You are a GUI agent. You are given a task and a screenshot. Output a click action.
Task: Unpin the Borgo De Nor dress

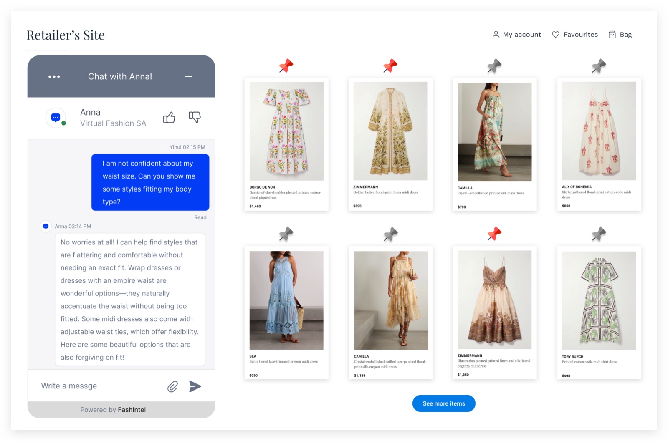(286, 66)
